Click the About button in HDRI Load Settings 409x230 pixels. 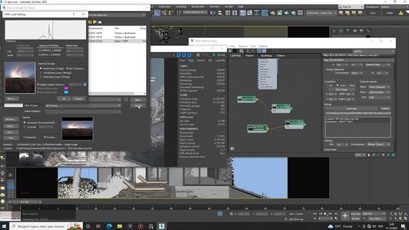[12, 99]
